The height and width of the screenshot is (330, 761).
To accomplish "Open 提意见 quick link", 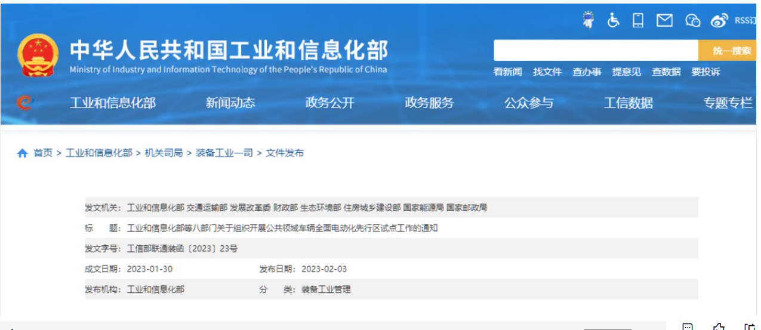I will (626, 72).
